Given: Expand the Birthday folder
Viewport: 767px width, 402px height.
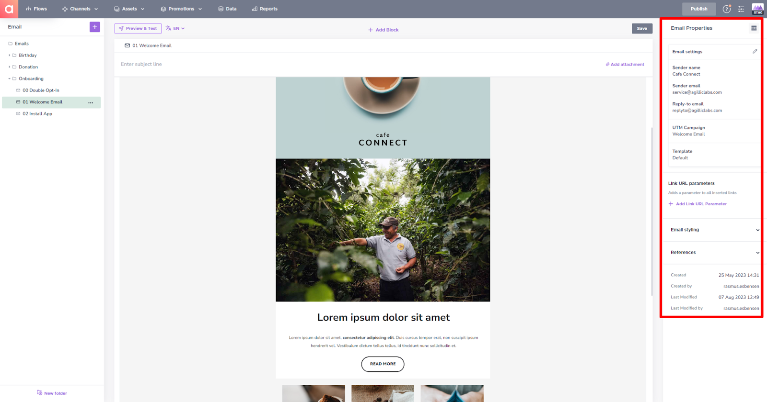Looking at the screenshot, I should pos(9,56).
